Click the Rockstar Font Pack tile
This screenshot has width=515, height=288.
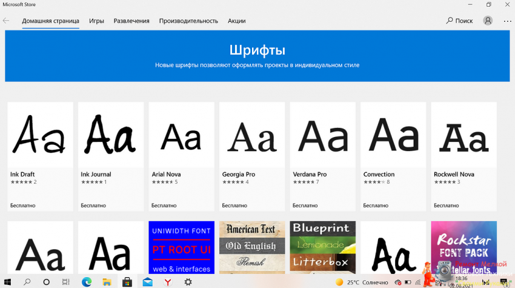pyautogui.click(x=463, y=247)
